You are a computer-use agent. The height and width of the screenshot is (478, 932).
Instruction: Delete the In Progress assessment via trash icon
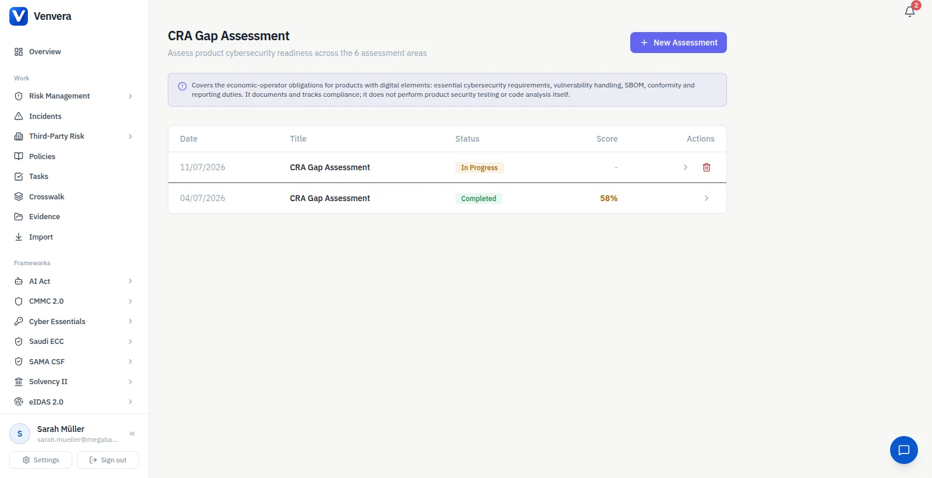tap(707, 167)
